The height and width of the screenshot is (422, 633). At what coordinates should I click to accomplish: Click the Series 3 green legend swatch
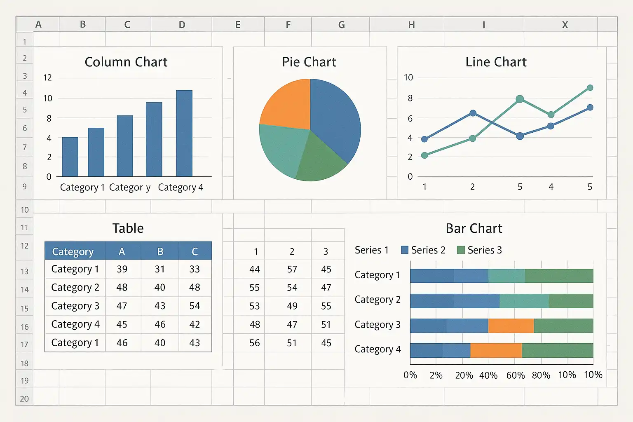(461, 250)
